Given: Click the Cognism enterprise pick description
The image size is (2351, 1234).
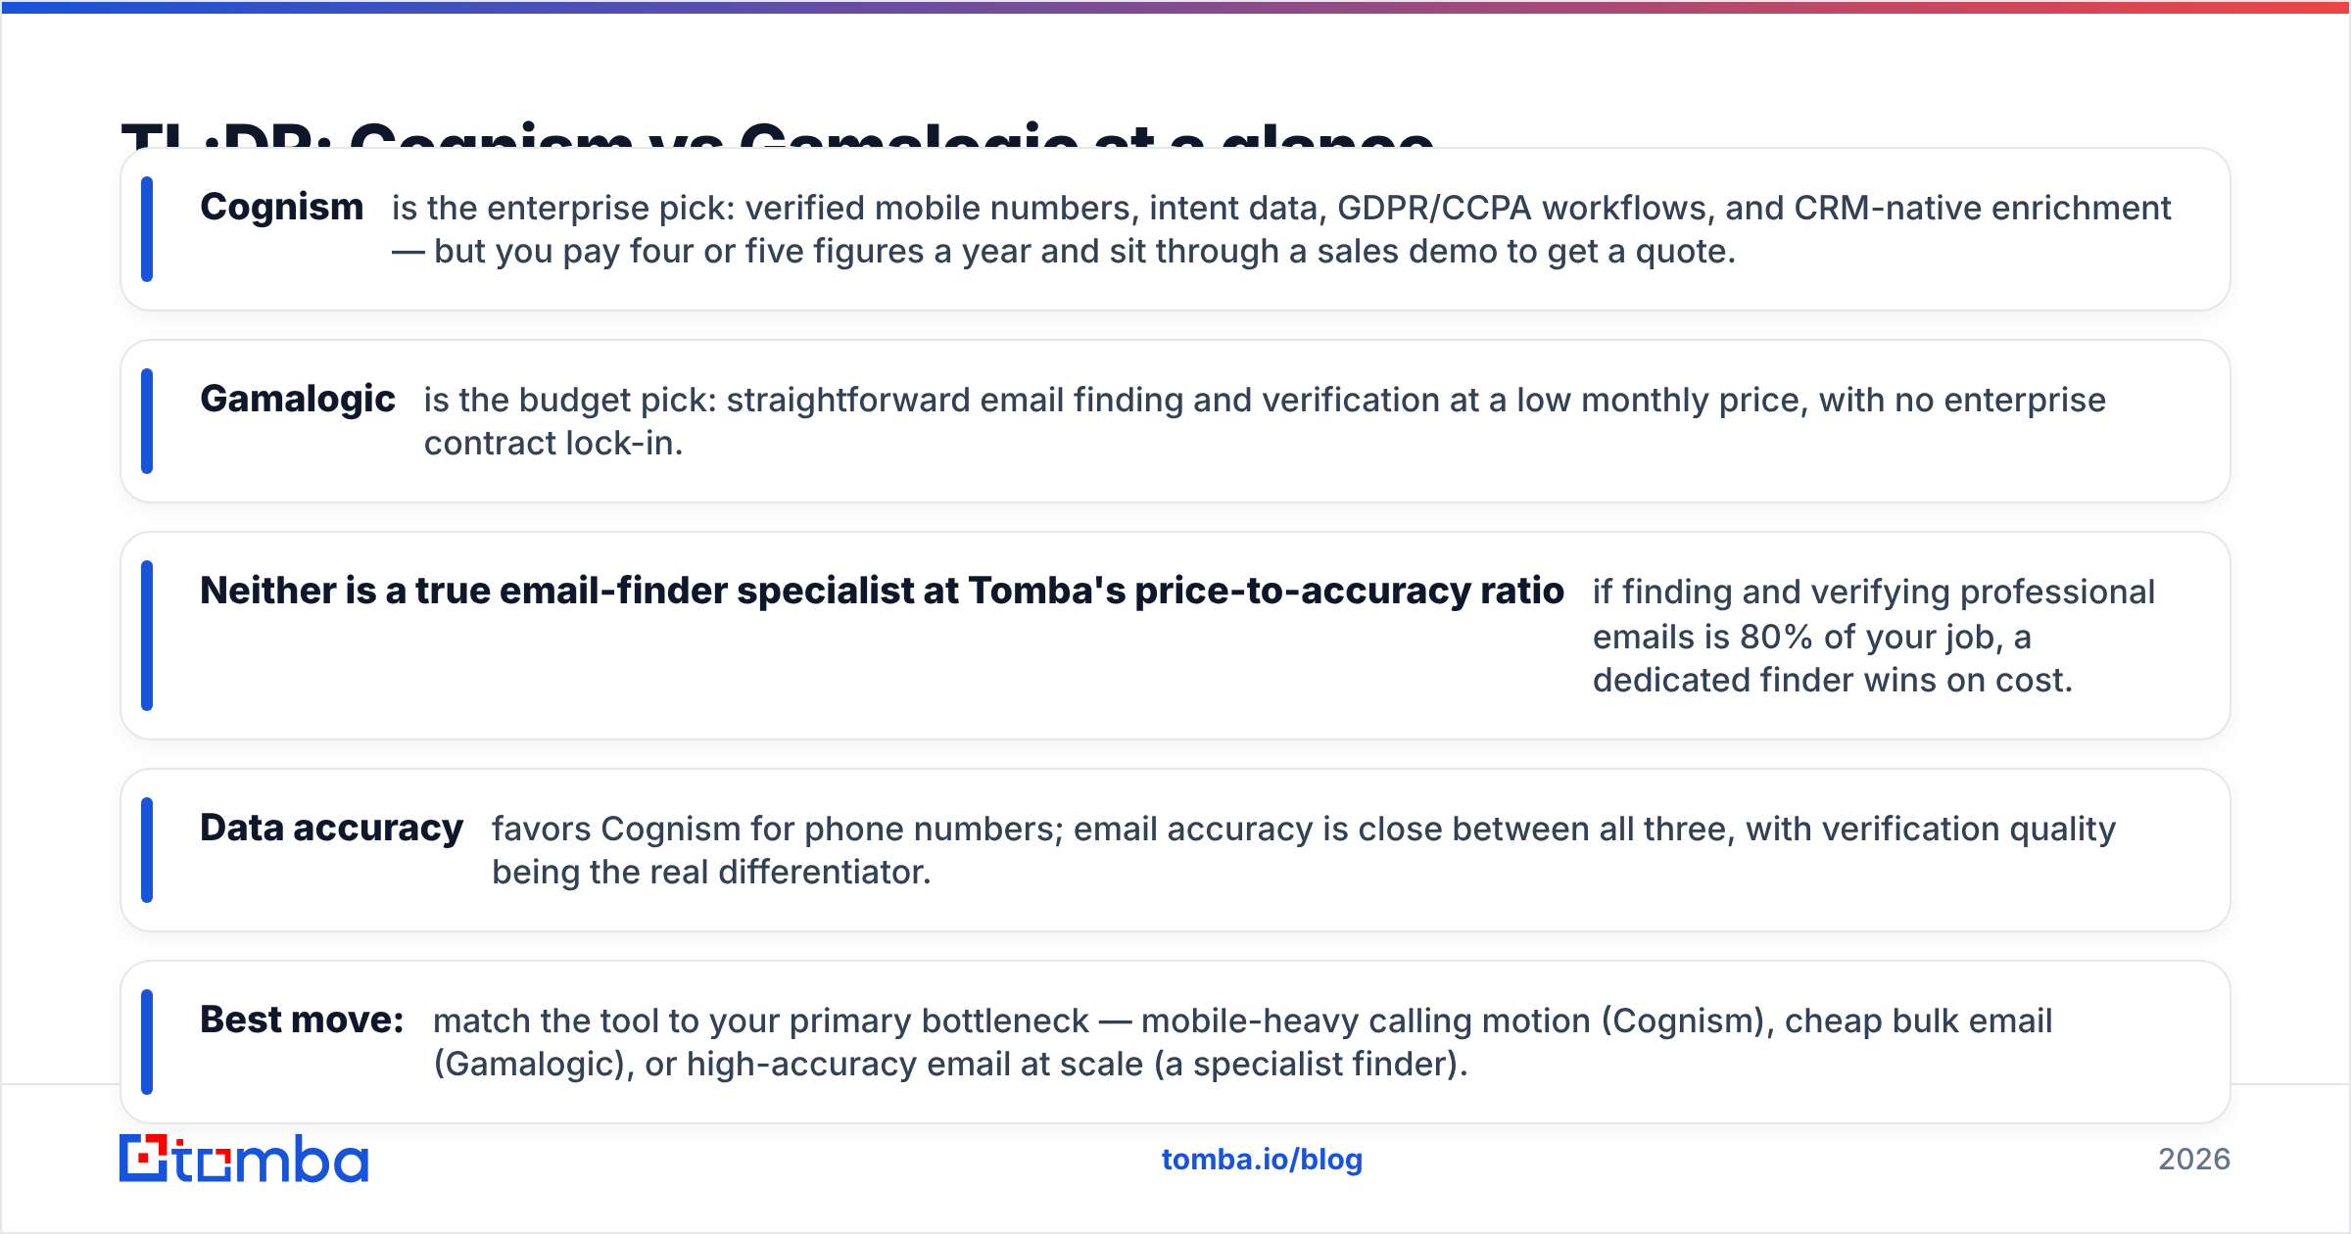Looking at the screenshot, I should point(1281,229).
